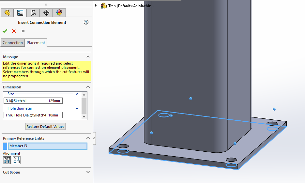
Task: Select Trap (Default<As Machin... tree item
Action: click(x=131, y=6)
